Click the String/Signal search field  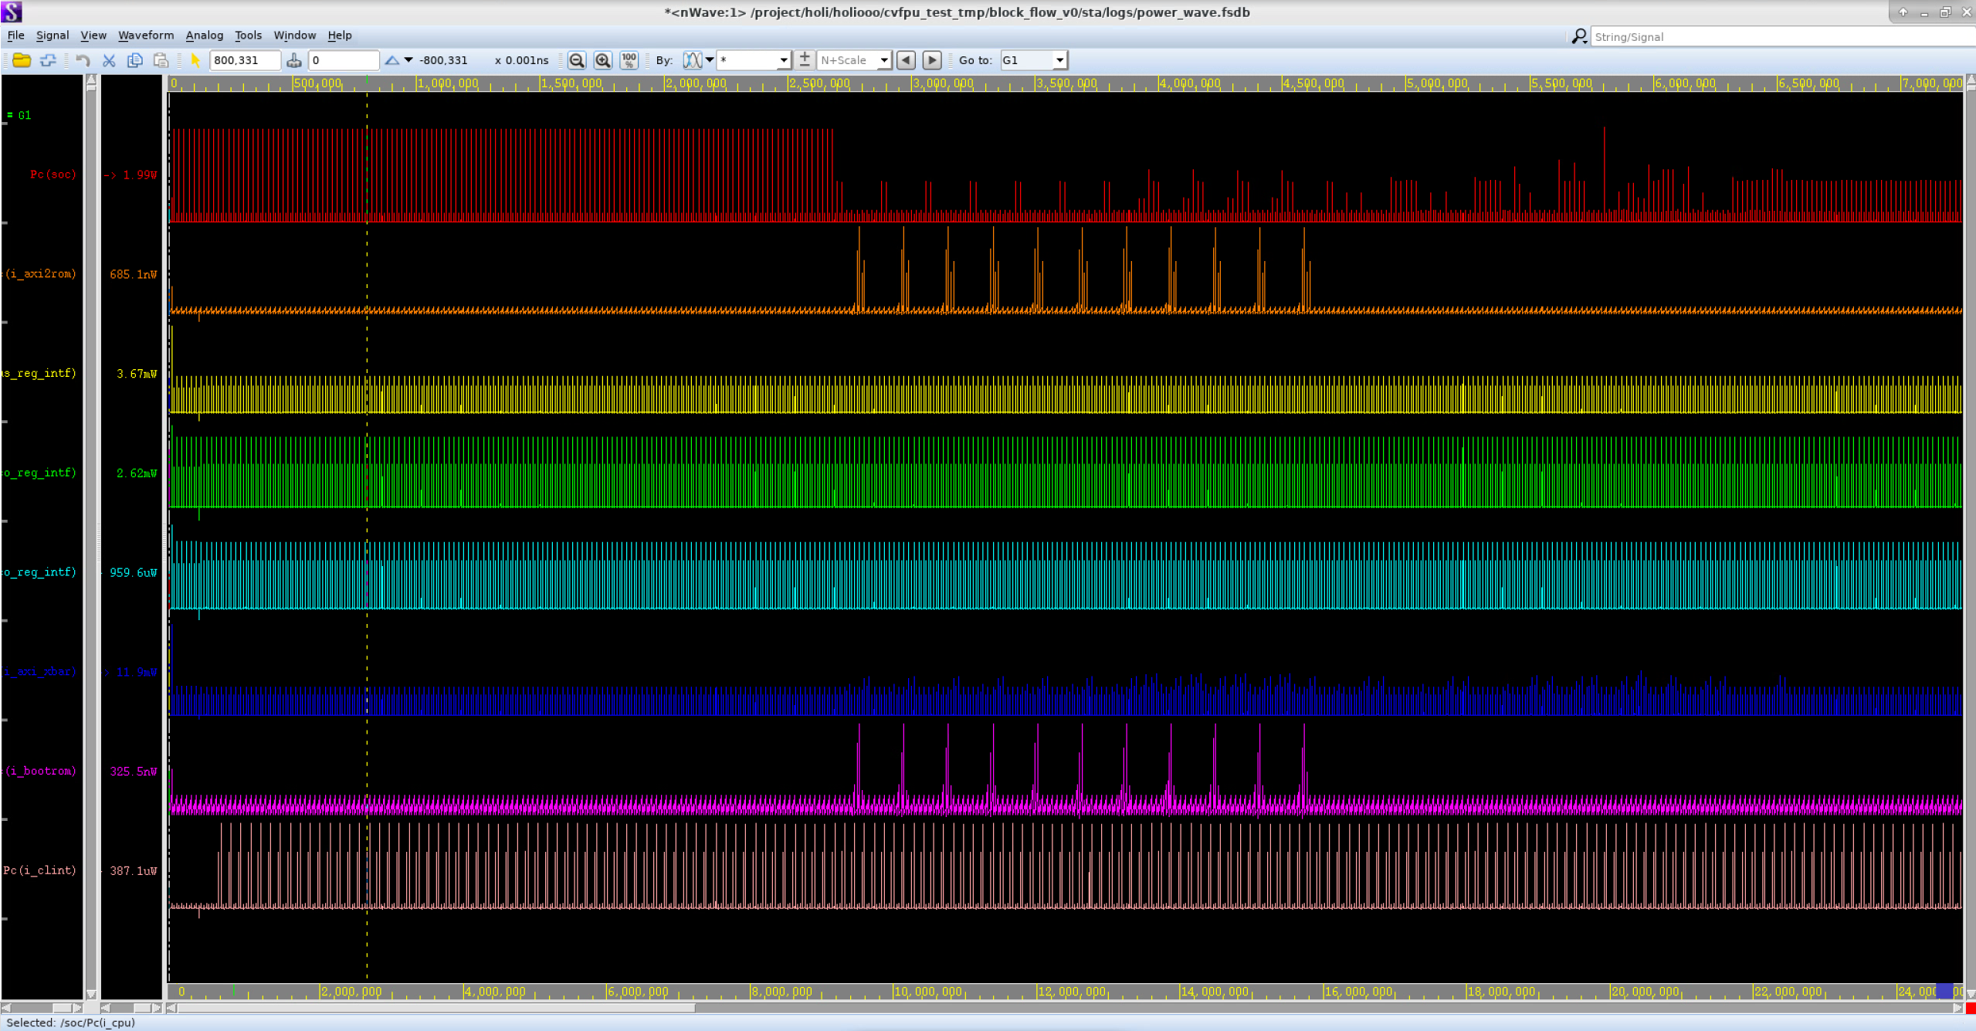pos(1776,37)
